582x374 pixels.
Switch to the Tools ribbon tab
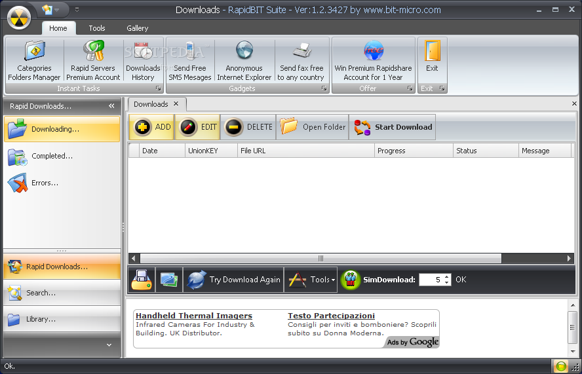tap(97, 28)
